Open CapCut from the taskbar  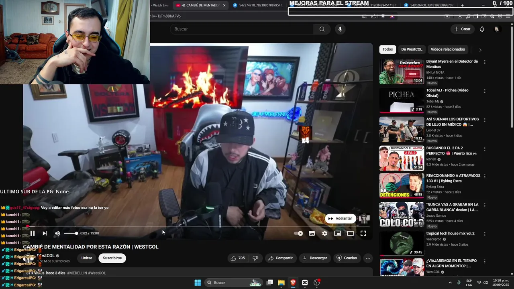pyautogui.click(x=305, y=283)
